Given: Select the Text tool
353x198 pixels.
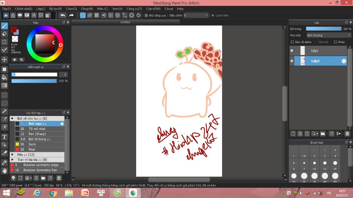Looking at the screenshot, I should pos(4,137).
